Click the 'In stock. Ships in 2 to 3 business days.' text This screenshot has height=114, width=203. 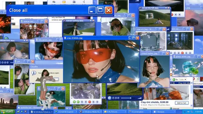click(x=155, y=105)
